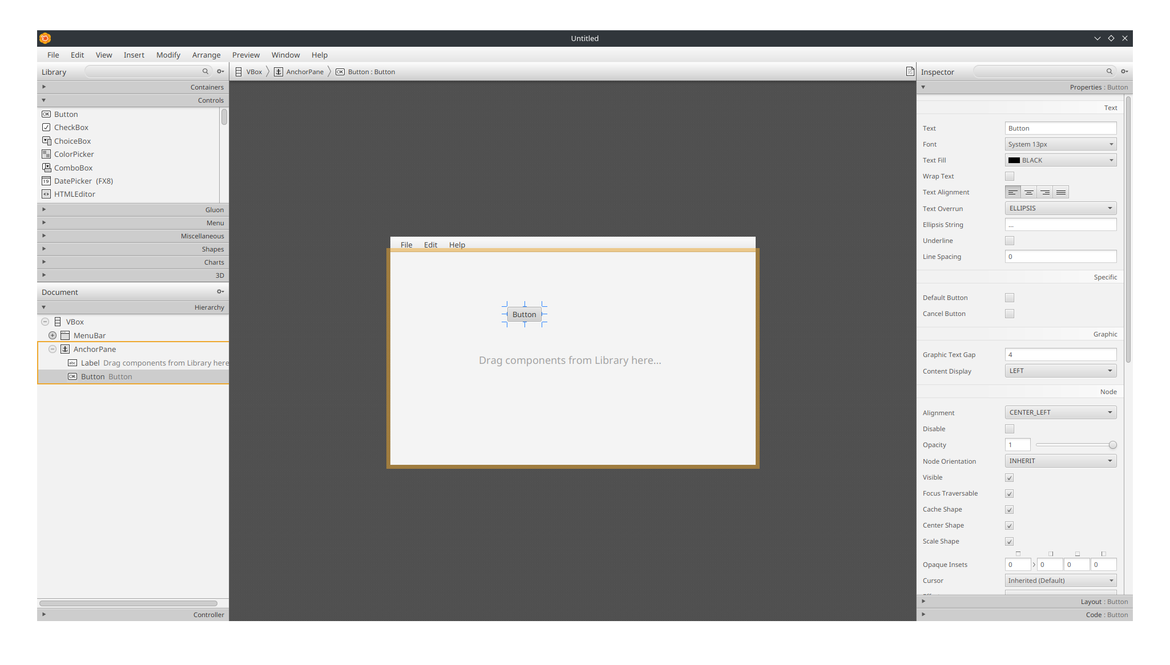Select the ComboBox control in the Library
1170x665 pixels.
pyautogui.click(x=73, y=168)
